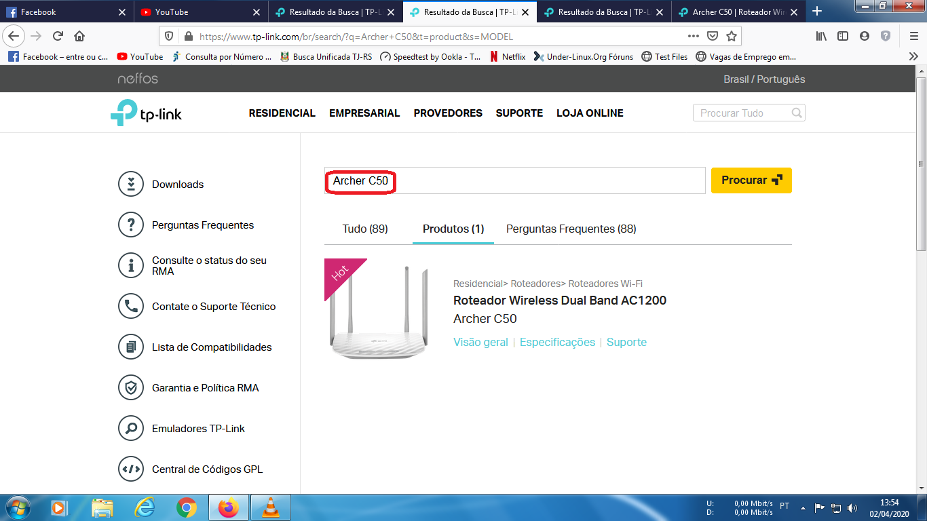Launch Chrome from the taskbar
This screenshot has width=927, height=521.
click(x=186, y=507)
